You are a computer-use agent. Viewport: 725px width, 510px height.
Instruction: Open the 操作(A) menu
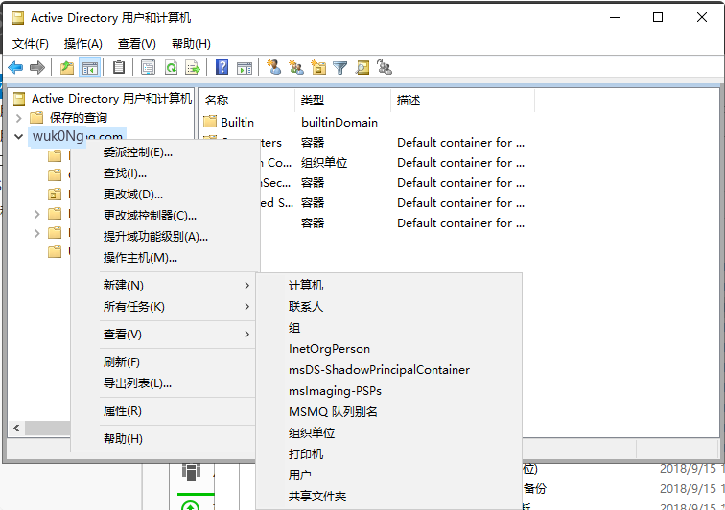pyautogui.click(x=83, y=44)
